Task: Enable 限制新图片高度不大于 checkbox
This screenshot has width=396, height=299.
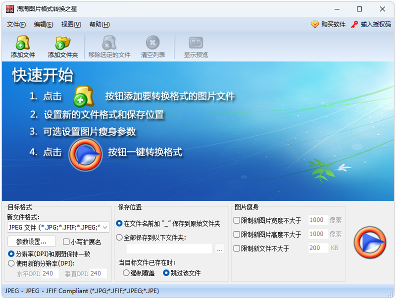Action: [237, 234]
